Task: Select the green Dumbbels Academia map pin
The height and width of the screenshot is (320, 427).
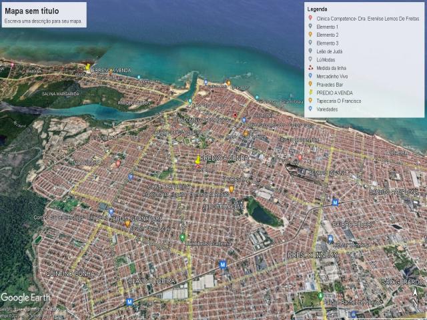Action: [x=182, y=237]
